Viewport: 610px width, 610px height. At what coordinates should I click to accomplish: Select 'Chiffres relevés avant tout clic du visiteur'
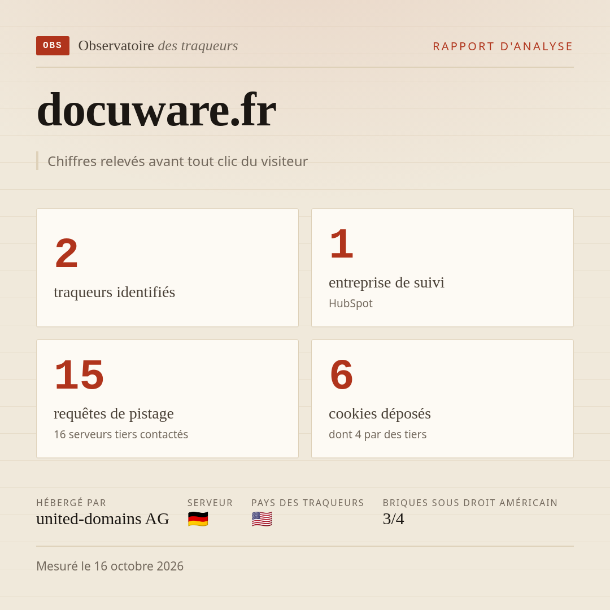[x=177, y=161]
